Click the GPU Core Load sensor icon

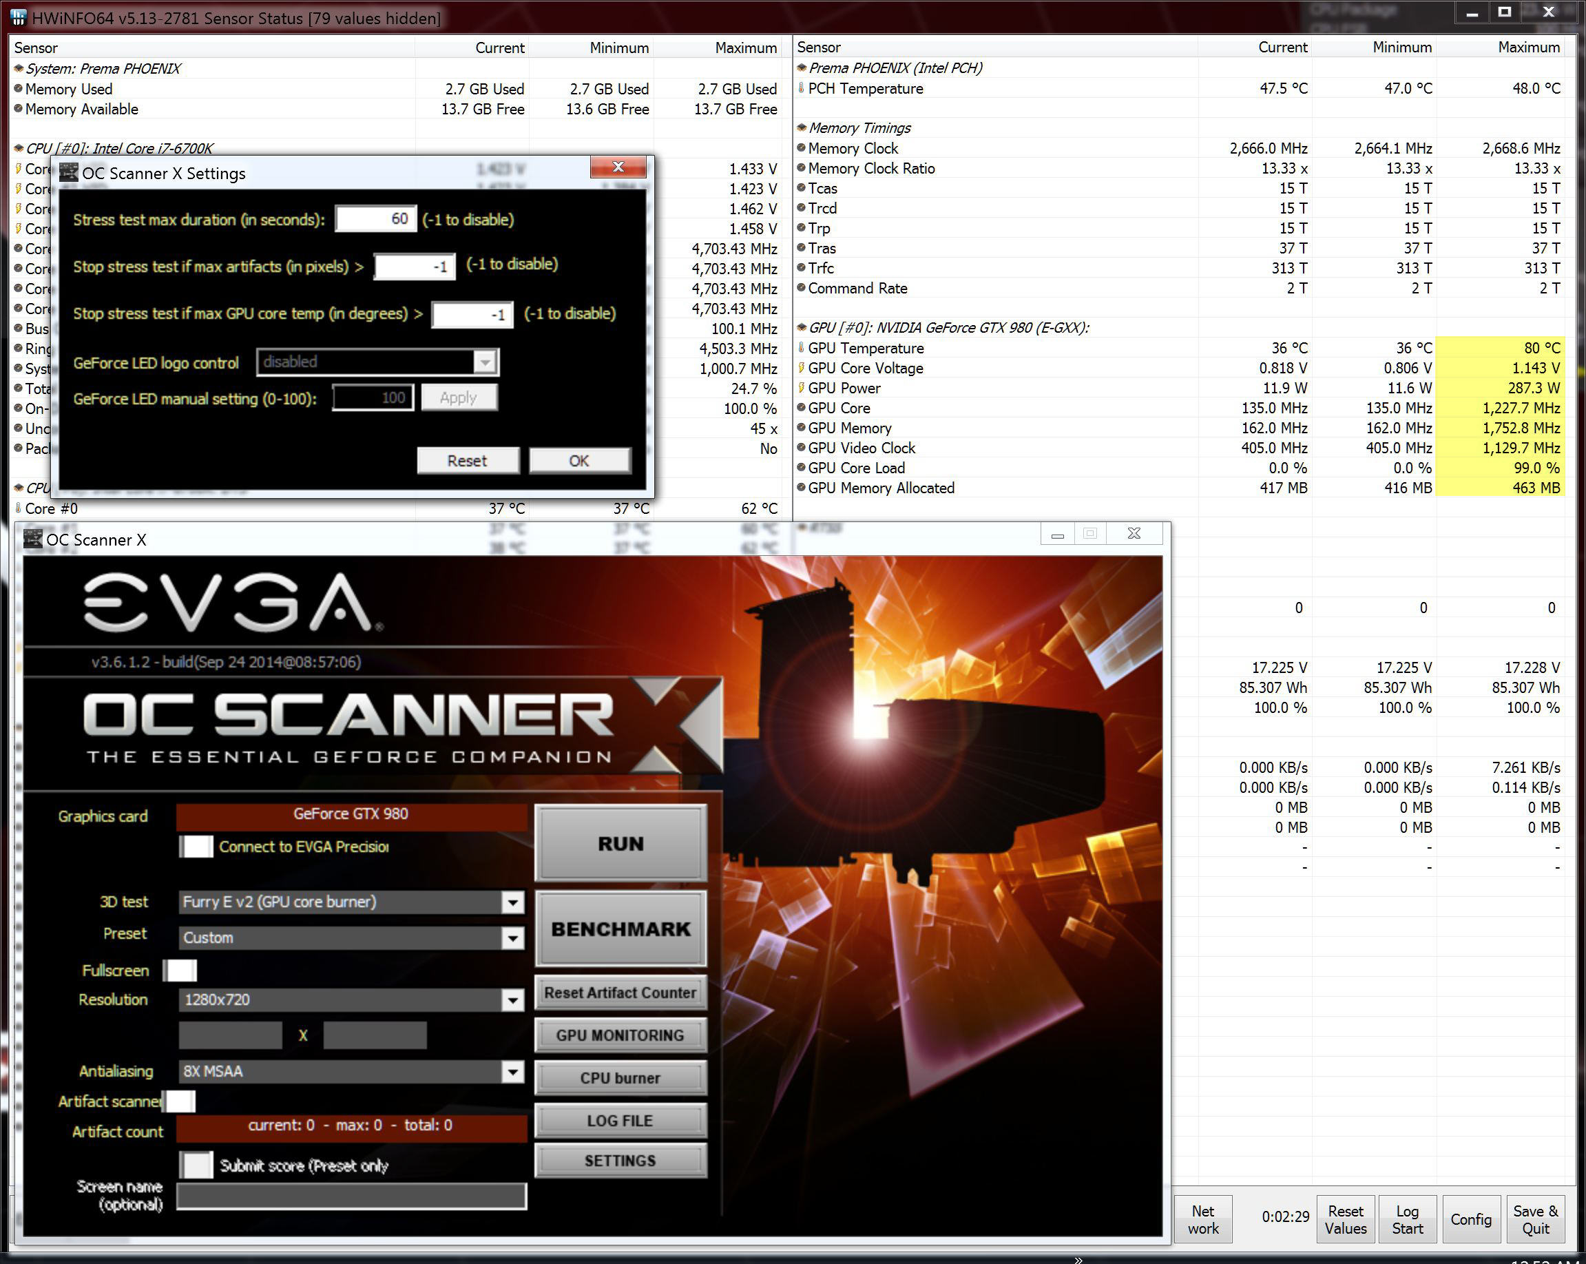coord(800,467)
